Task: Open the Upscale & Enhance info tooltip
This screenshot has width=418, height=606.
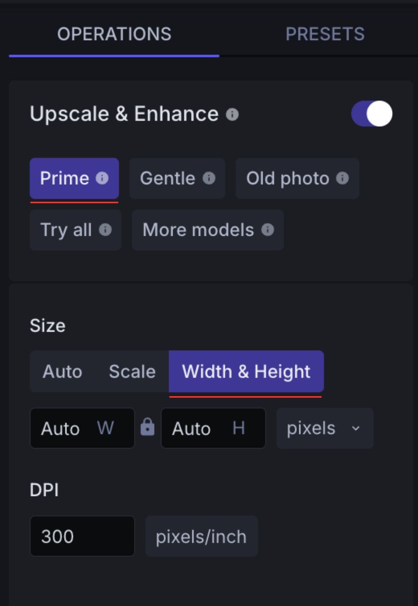Action: pyautogui.click(x=232, y=114)
